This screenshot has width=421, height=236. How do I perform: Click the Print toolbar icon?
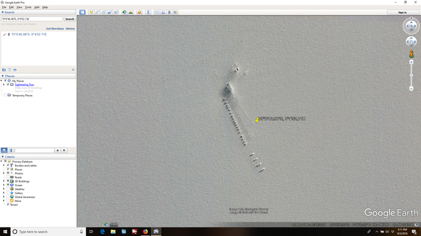[x=163, y=12]
